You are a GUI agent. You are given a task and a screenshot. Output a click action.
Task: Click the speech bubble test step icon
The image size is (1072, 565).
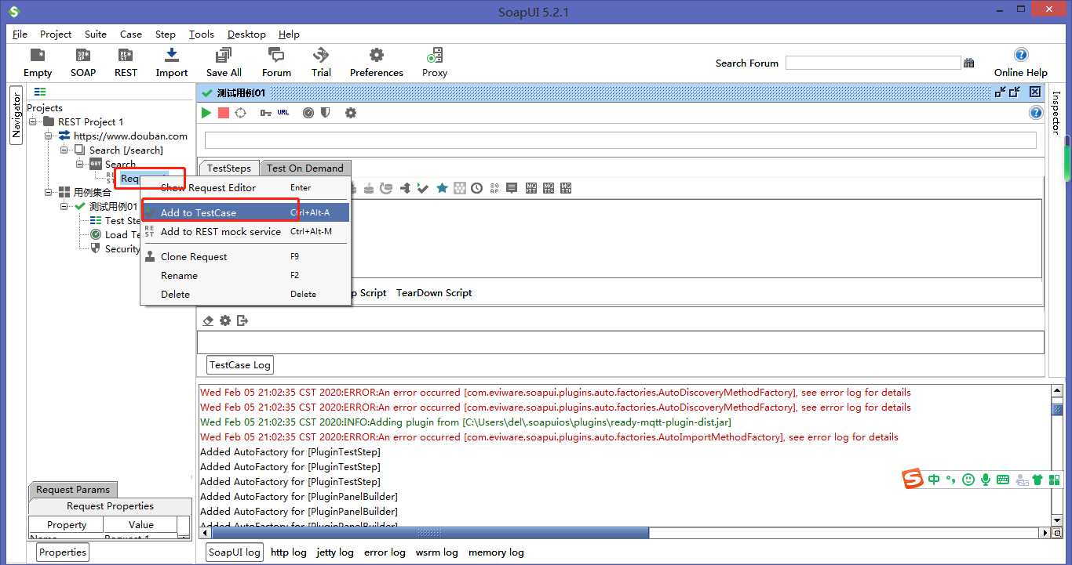coord(512,188)
